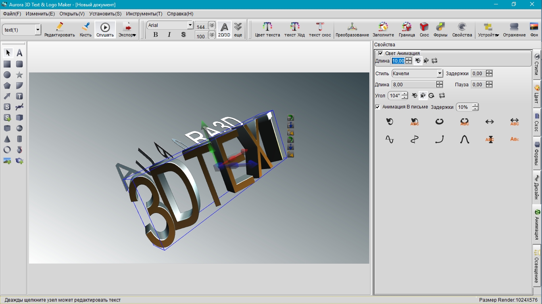Click the Редактировать edit button

(x=60, y=30)
